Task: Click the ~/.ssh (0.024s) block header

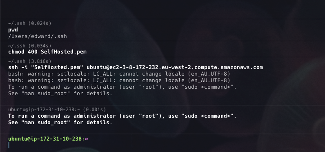Action: coord(30,23)
